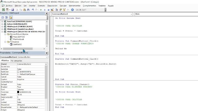Open the Ayuda menu

pyautogui.click(x=111, y=6)
